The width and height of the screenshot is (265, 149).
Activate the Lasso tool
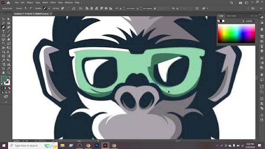coord(9,23)
